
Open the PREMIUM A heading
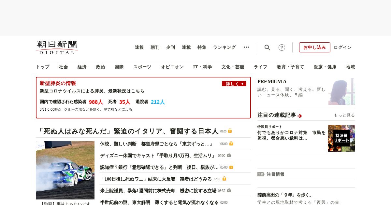click(272, 82)
